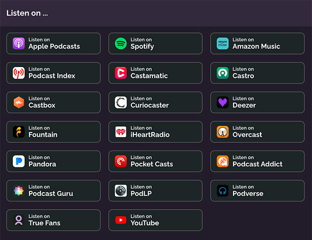Select the YouTube label text
Image resolution: width=312 pixels, height=240 pixels.
click(145, 223)
